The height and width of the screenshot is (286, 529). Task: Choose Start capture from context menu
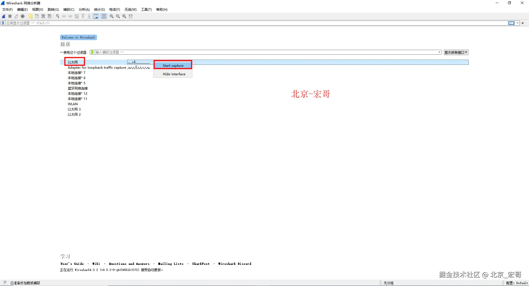(173, 65)
